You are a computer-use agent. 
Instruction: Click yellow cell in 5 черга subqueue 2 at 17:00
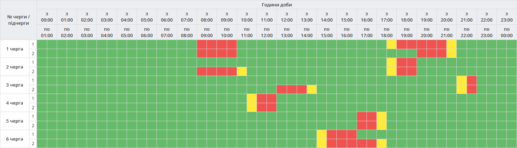pyautogui.click(x=381, y=125)
